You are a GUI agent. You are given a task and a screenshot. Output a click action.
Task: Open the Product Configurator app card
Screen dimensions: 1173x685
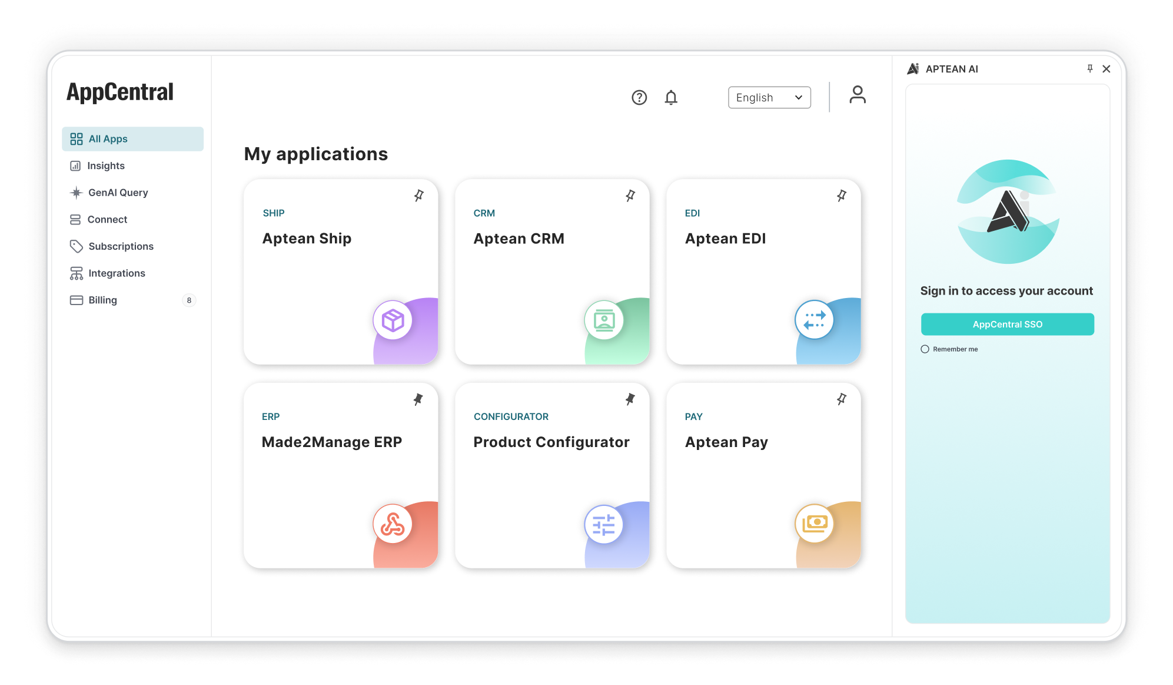tap(551, 442)
